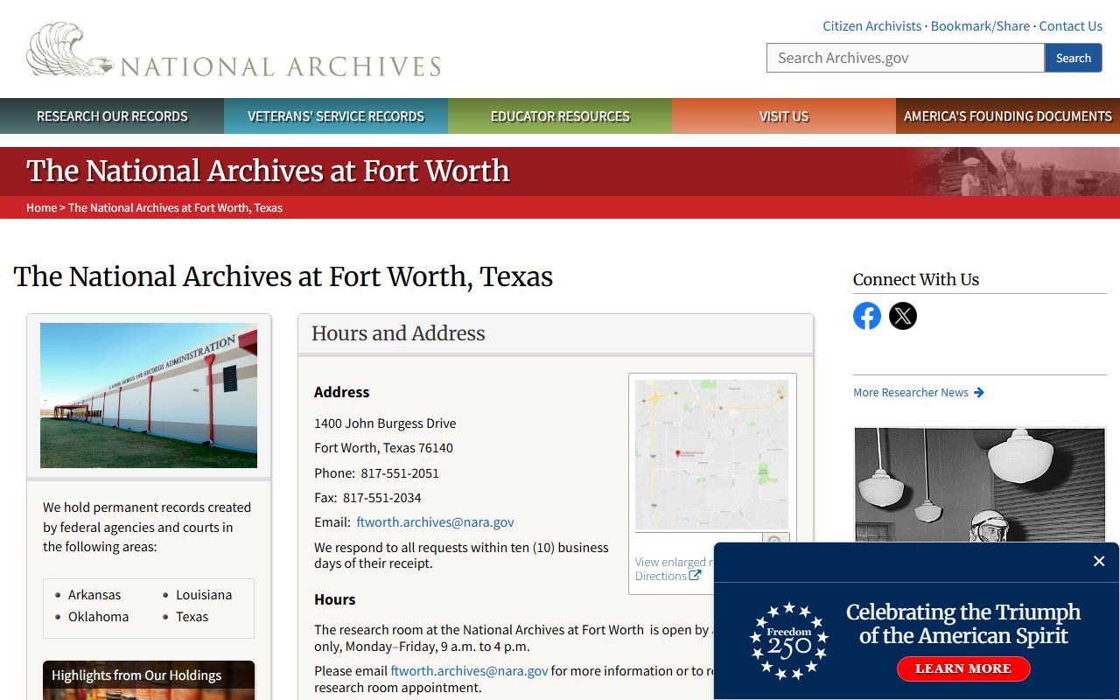Click the View enlarged map link

(x=674, y=562)
